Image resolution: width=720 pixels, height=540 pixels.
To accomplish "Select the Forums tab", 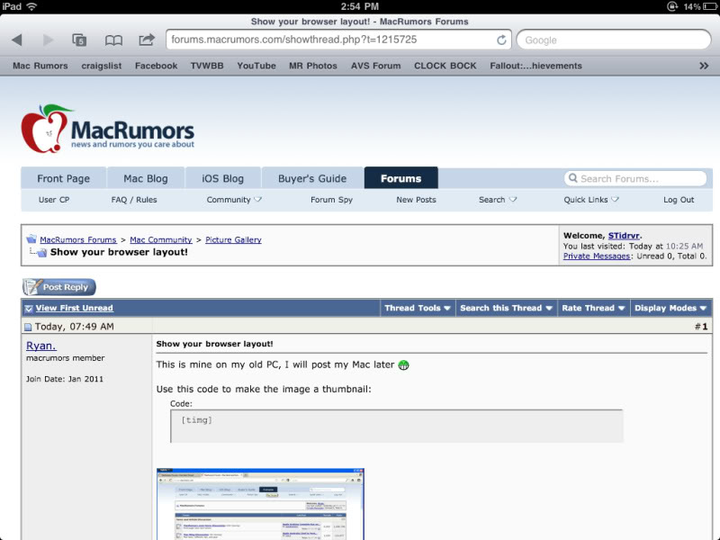I will 400,178.
